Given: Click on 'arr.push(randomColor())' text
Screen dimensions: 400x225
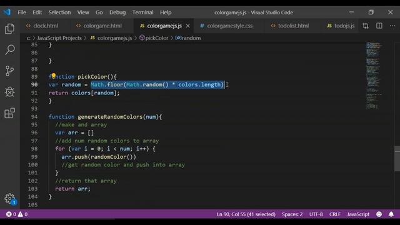Looking at the screenshot, I should (99, 157).
